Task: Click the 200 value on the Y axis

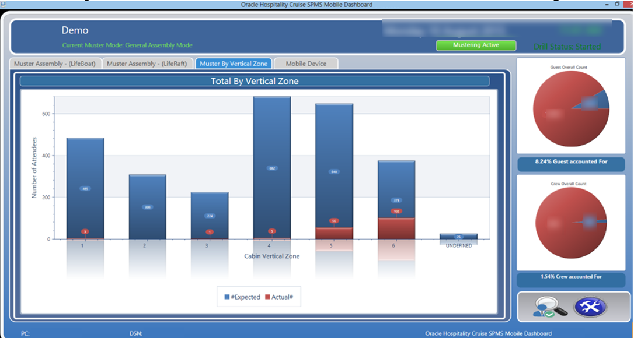Action: pyautogui.click(x=46, y=198)
